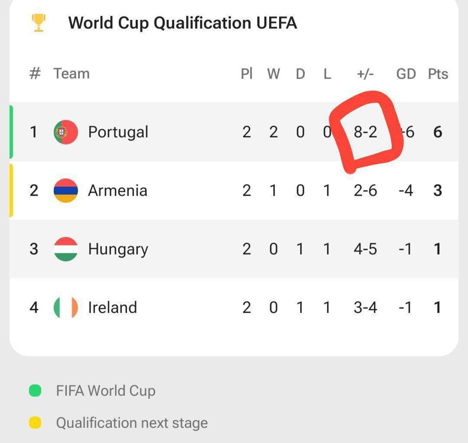This screenshot has height=443, width=468.
Task: Click the green FIFA World Cup legend dot
Action: pos(35,390)
